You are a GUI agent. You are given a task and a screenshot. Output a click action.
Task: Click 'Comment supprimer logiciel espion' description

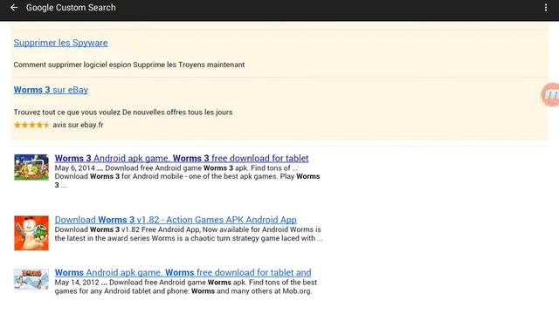[x=129, y=65]
